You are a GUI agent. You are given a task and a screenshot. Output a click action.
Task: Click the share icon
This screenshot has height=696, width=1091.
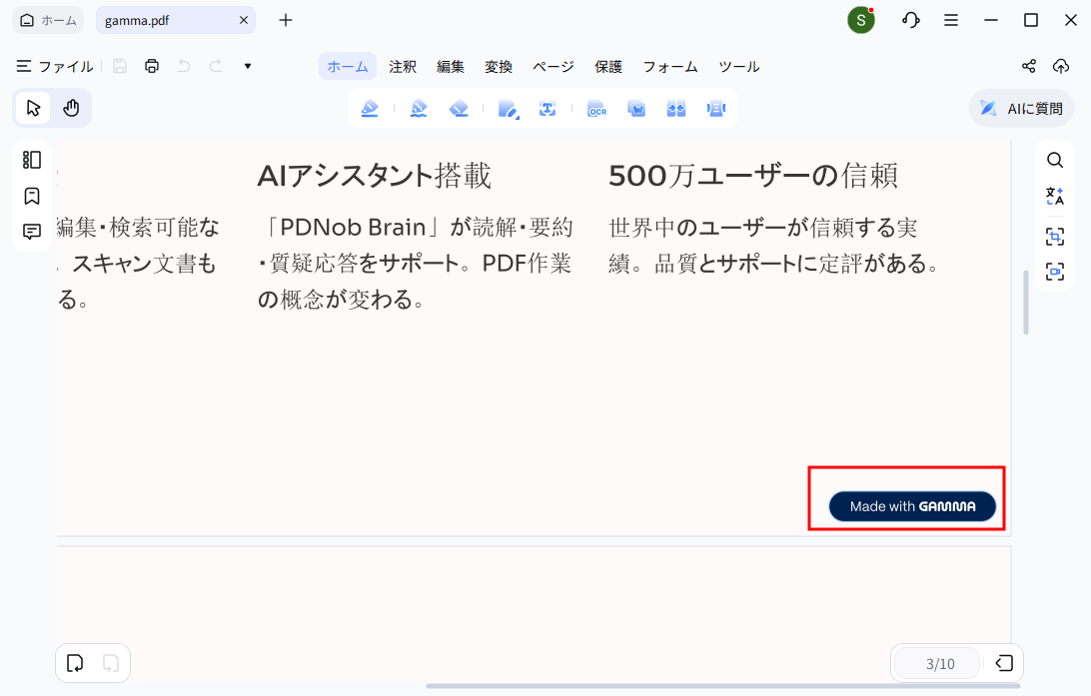click(x=1029, y=67)
